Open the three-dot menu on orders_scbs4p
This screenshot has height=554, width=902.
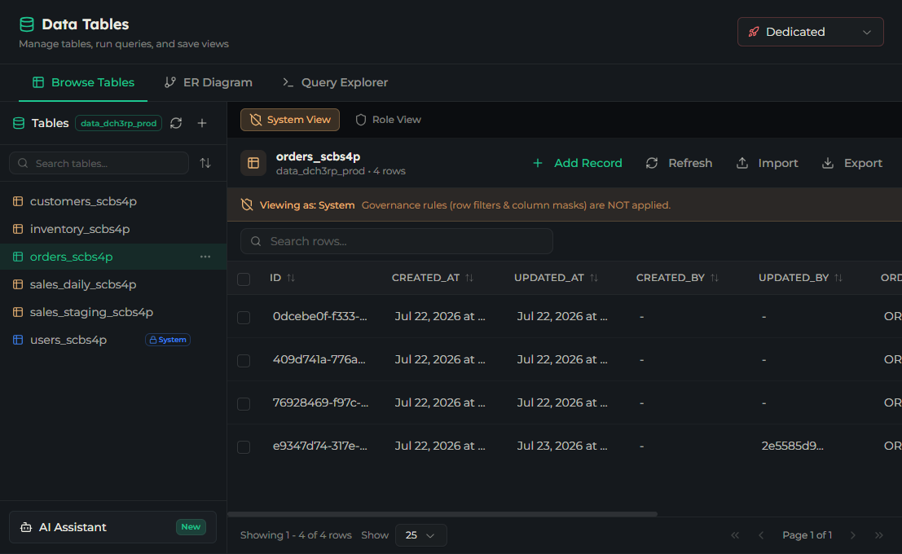click(x=205, y=257)
